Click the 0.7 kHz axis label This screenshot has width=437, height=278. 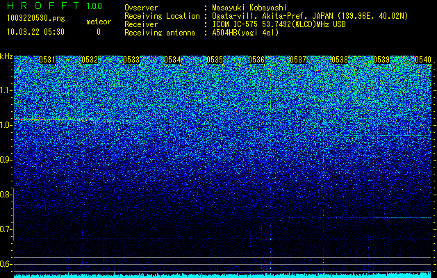point(6,229)
